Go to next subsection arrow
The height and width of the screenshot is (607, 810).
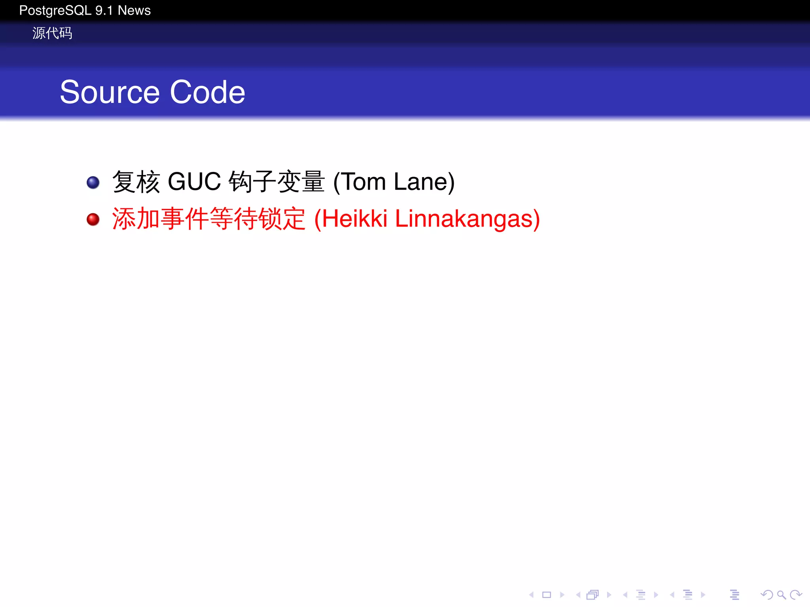tap(656, 594)
